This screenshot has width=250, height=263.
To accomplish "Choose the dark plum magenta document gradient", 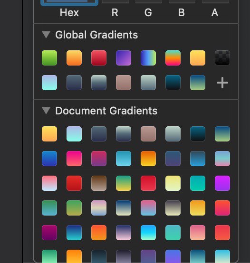I will [x=49, y=233].
